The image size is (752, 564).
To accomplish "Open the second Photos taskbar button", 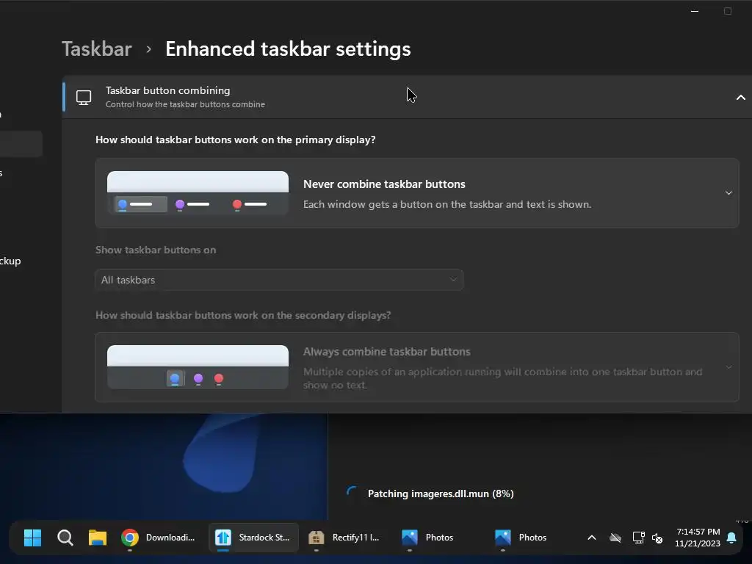I will point(522,538).
